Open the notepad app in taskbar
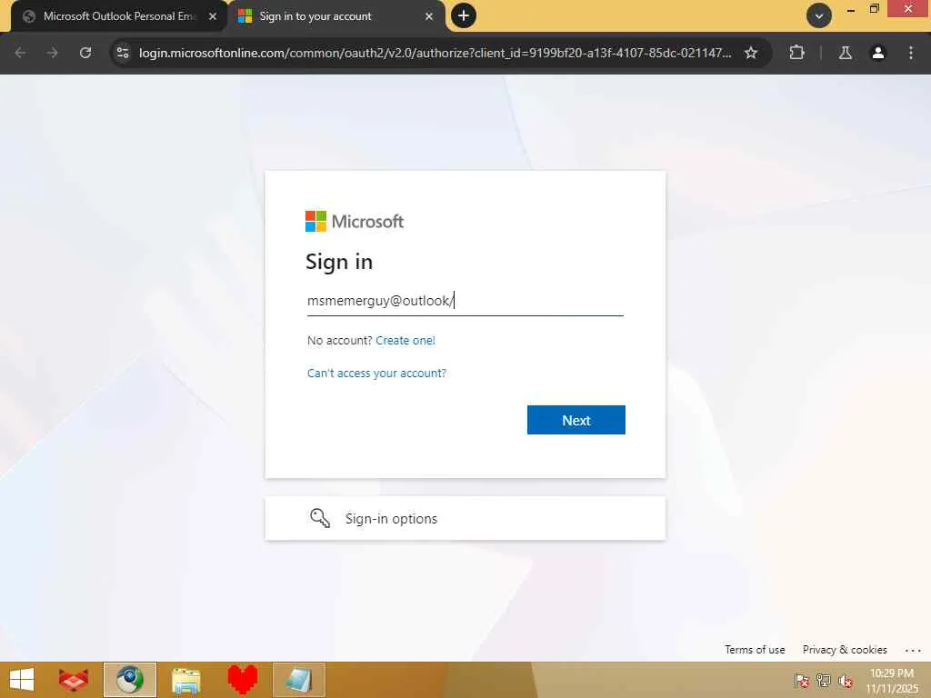This screenshot has width=931, height=698. 298,680
